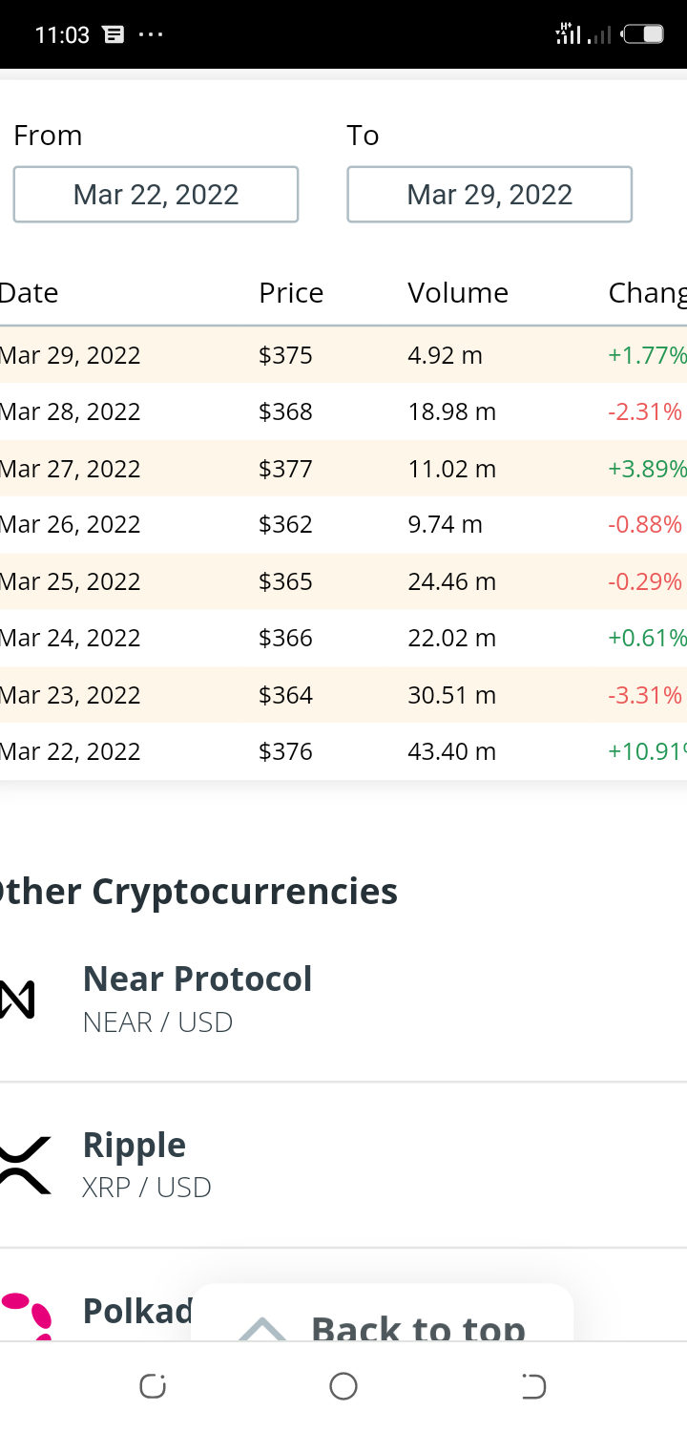
Task: Tap the Android back navigation icon
Action: [x=533, y=1386]
